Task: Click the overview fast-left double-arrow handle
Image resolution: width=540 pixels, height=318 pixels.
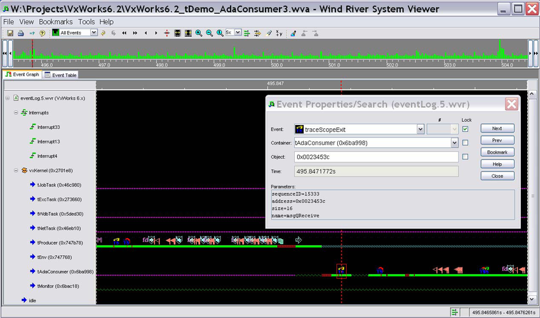Action: [5, 53]
